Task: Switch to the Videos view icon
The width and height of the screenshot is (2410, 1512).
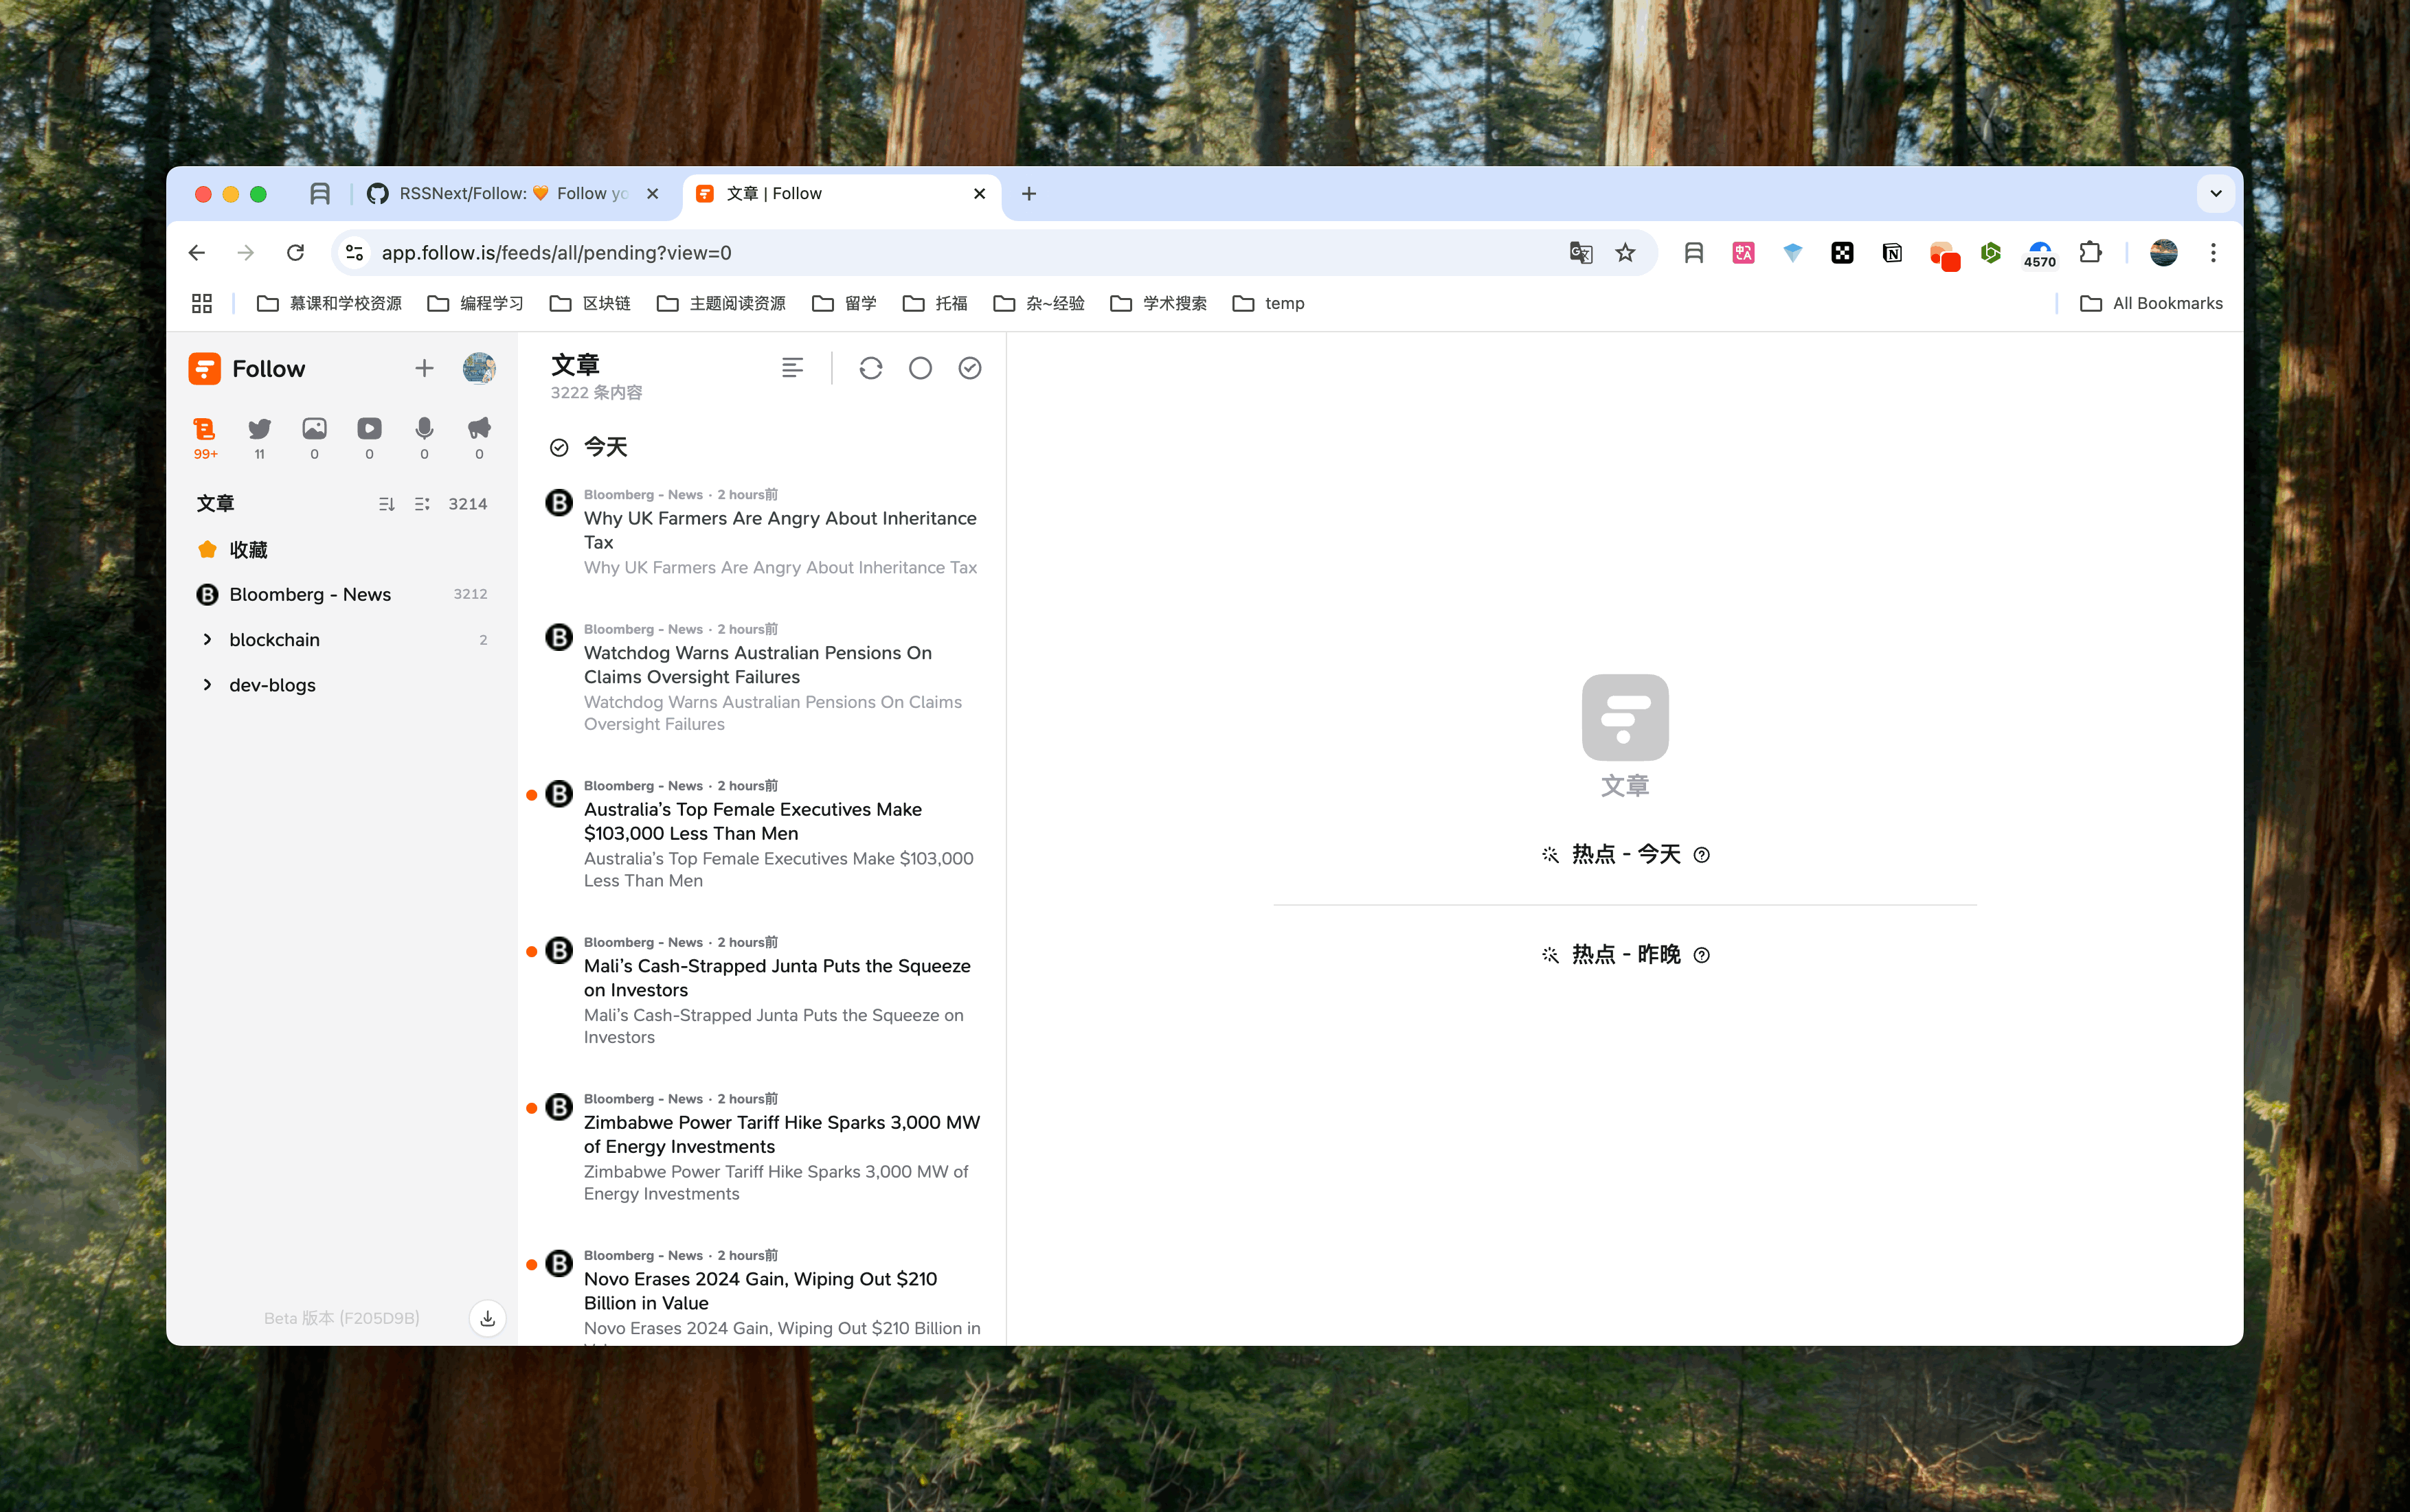Action: 369,437
